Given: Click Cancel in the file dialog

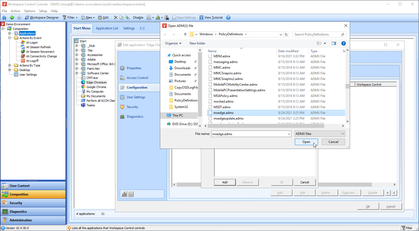Looking at the screenshot, I should 333,142.
